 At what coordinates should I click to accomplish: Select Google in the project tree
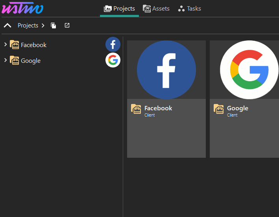(31, 61)
